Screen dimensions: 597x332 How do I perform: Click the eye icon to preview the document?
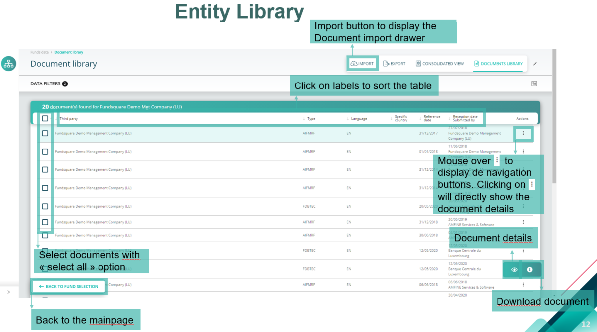514,269
